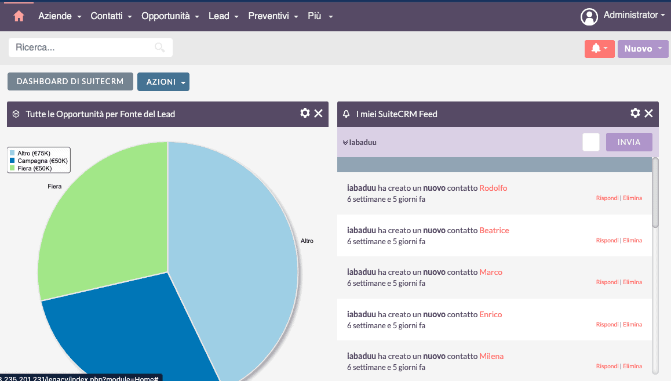
Task: Open contact Enrico link
Action: 490,315
